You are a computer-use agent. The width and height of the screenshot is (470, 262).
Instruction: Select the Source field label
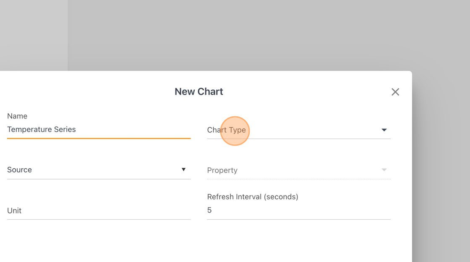(x=19, y=170)
